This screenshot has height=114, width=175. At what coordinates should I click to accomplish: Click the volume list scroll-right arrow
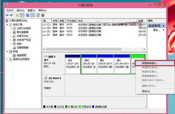coord(144,49)
